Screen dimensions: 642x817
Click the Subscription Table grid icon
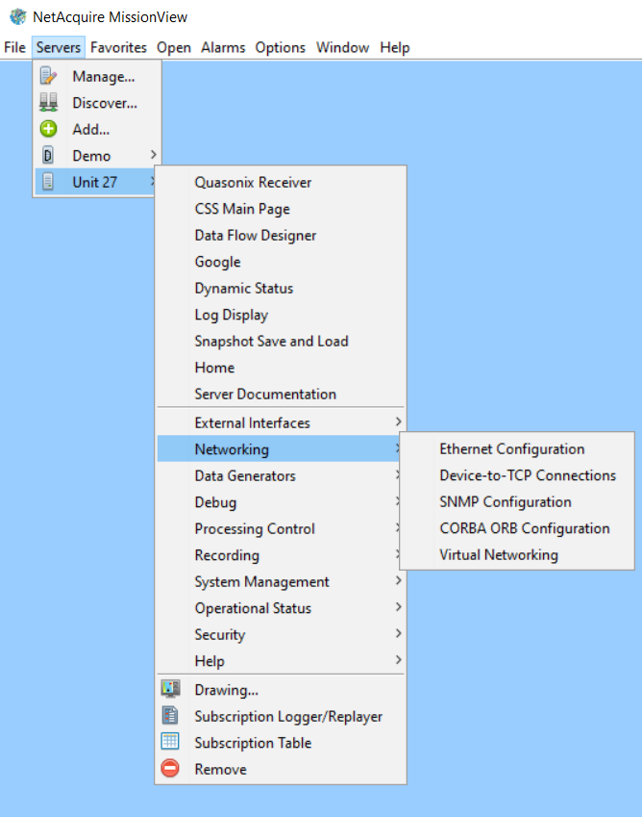(x=170, y=741)
